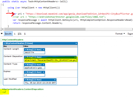Collapse String[] header in Last-Modified row
The image size is (133, 97).
pos(25,80)
